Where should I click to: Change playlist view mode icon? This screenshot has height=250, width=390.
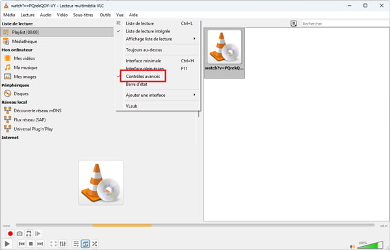(x=294, y=23)
